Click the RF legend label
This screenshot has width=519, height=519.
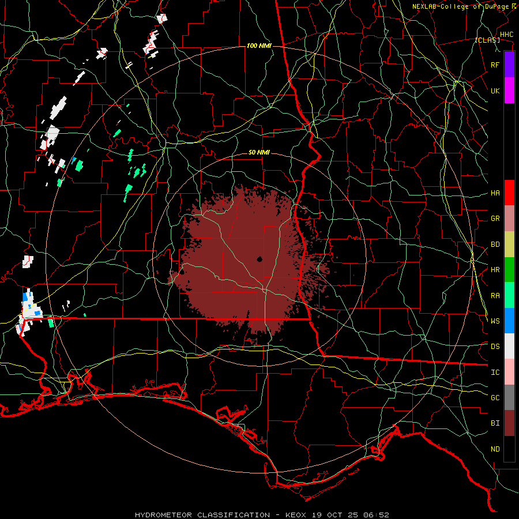click(495, 65)
